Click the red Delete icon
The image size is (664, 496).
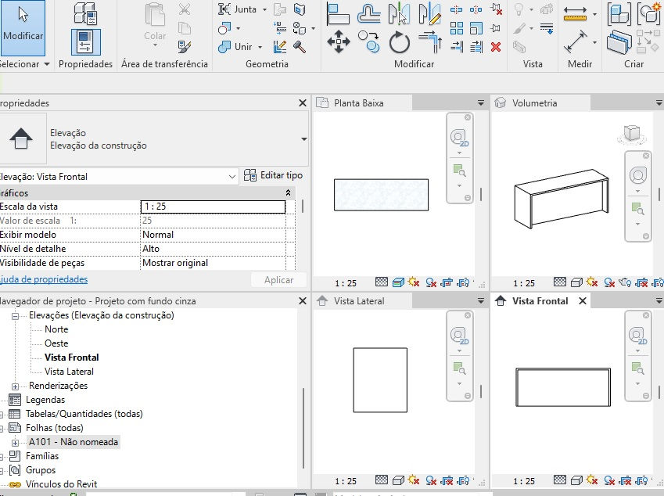(496, 47)
